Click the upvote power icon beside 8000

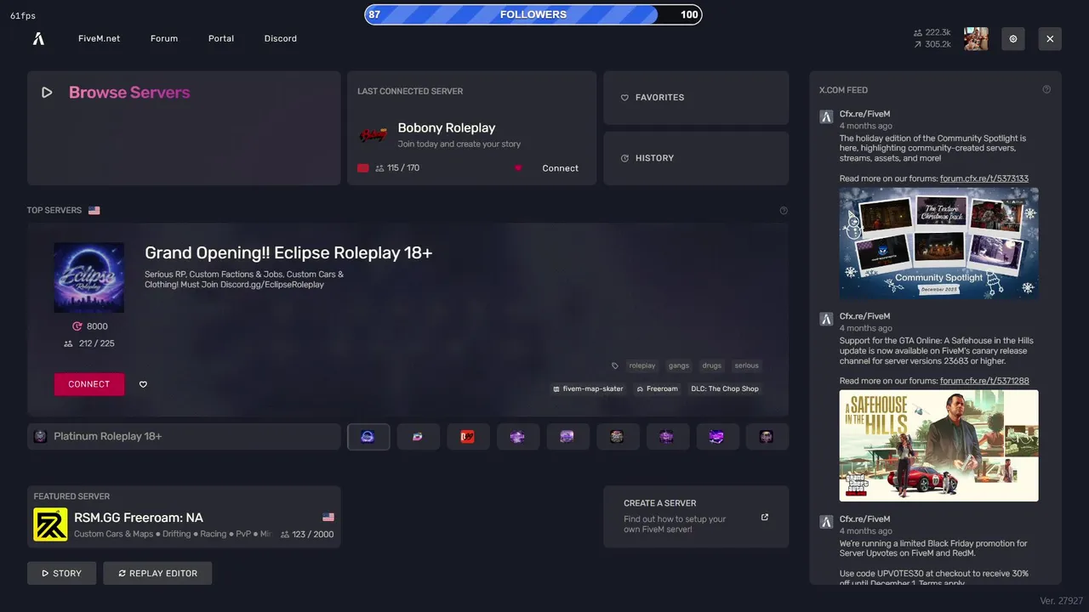pos(77,326)
